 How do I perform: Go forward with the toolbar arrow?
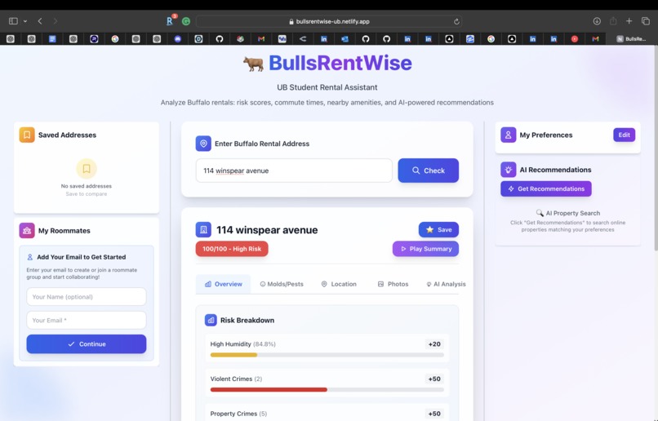[x=55, y=21]
